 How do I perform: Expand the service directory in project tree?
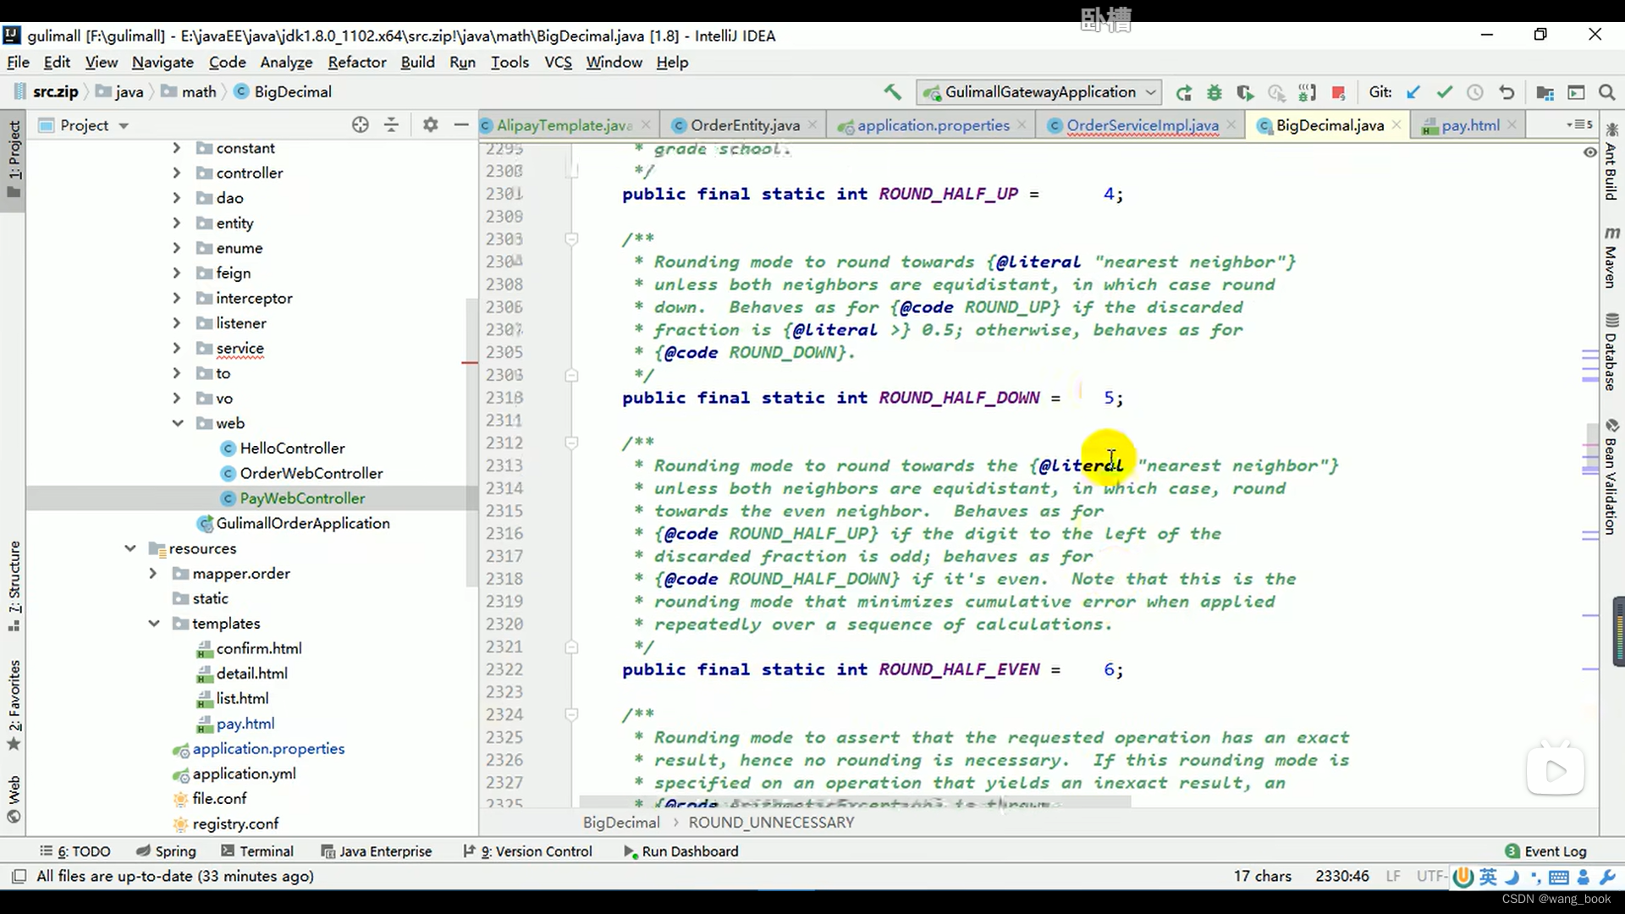click(x=176, y=347)
